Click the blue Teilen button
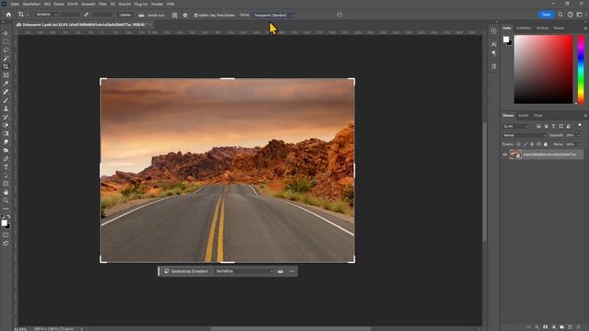The height and width of the screenshot is (331, 589). [546, 15]
